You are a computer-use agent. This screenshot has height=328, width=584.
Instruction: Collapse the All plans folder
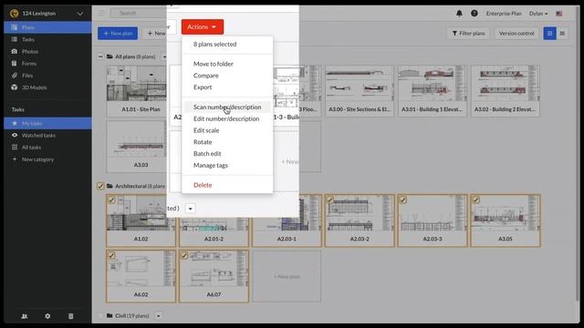(100, 56)
